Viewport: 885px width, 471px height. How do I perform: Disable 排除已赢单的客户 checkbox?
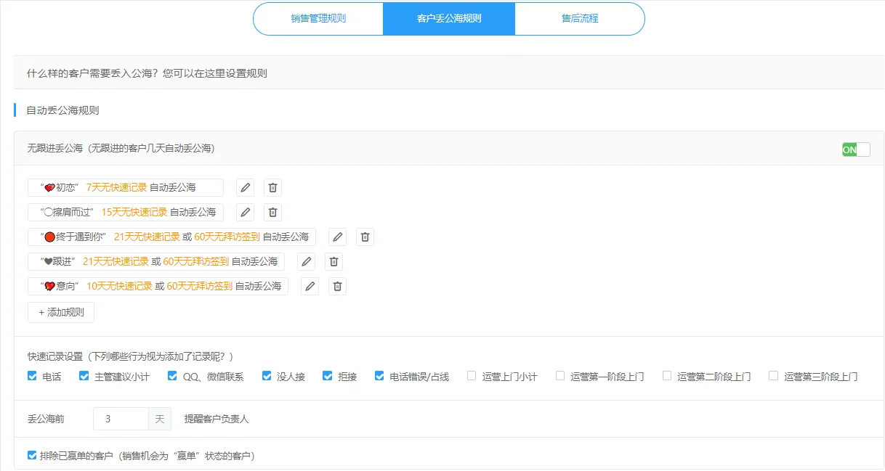click(x=32, y=454)
